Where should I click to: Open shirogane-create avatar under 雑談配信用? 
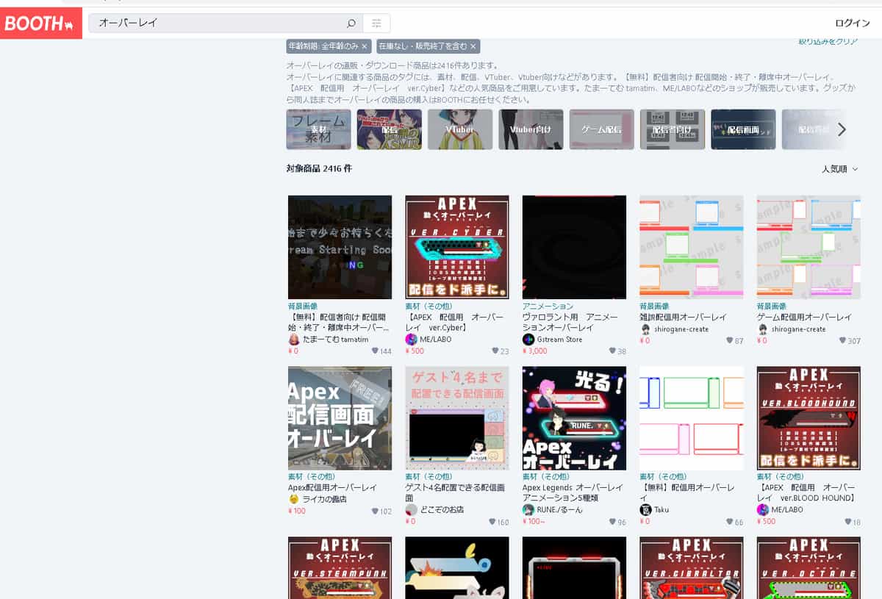[x=645, y=329]
